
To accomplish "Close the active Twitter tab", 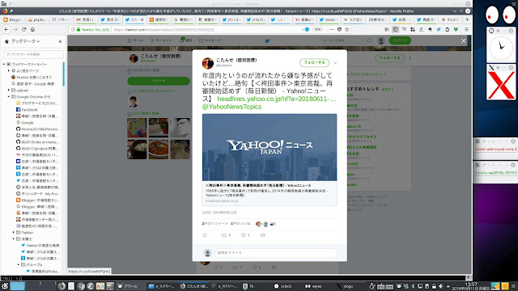I will pos(142,19).
